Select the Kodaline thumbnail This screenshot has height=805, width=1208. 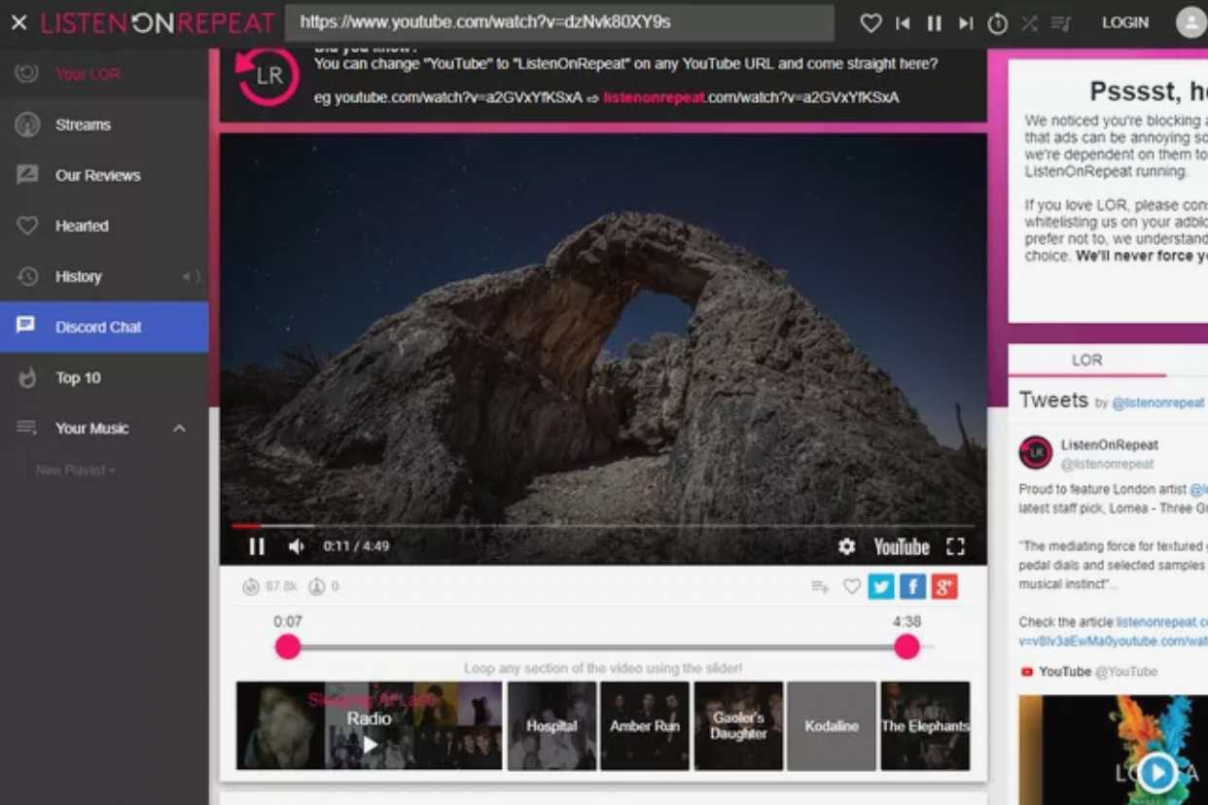[832, 726]
